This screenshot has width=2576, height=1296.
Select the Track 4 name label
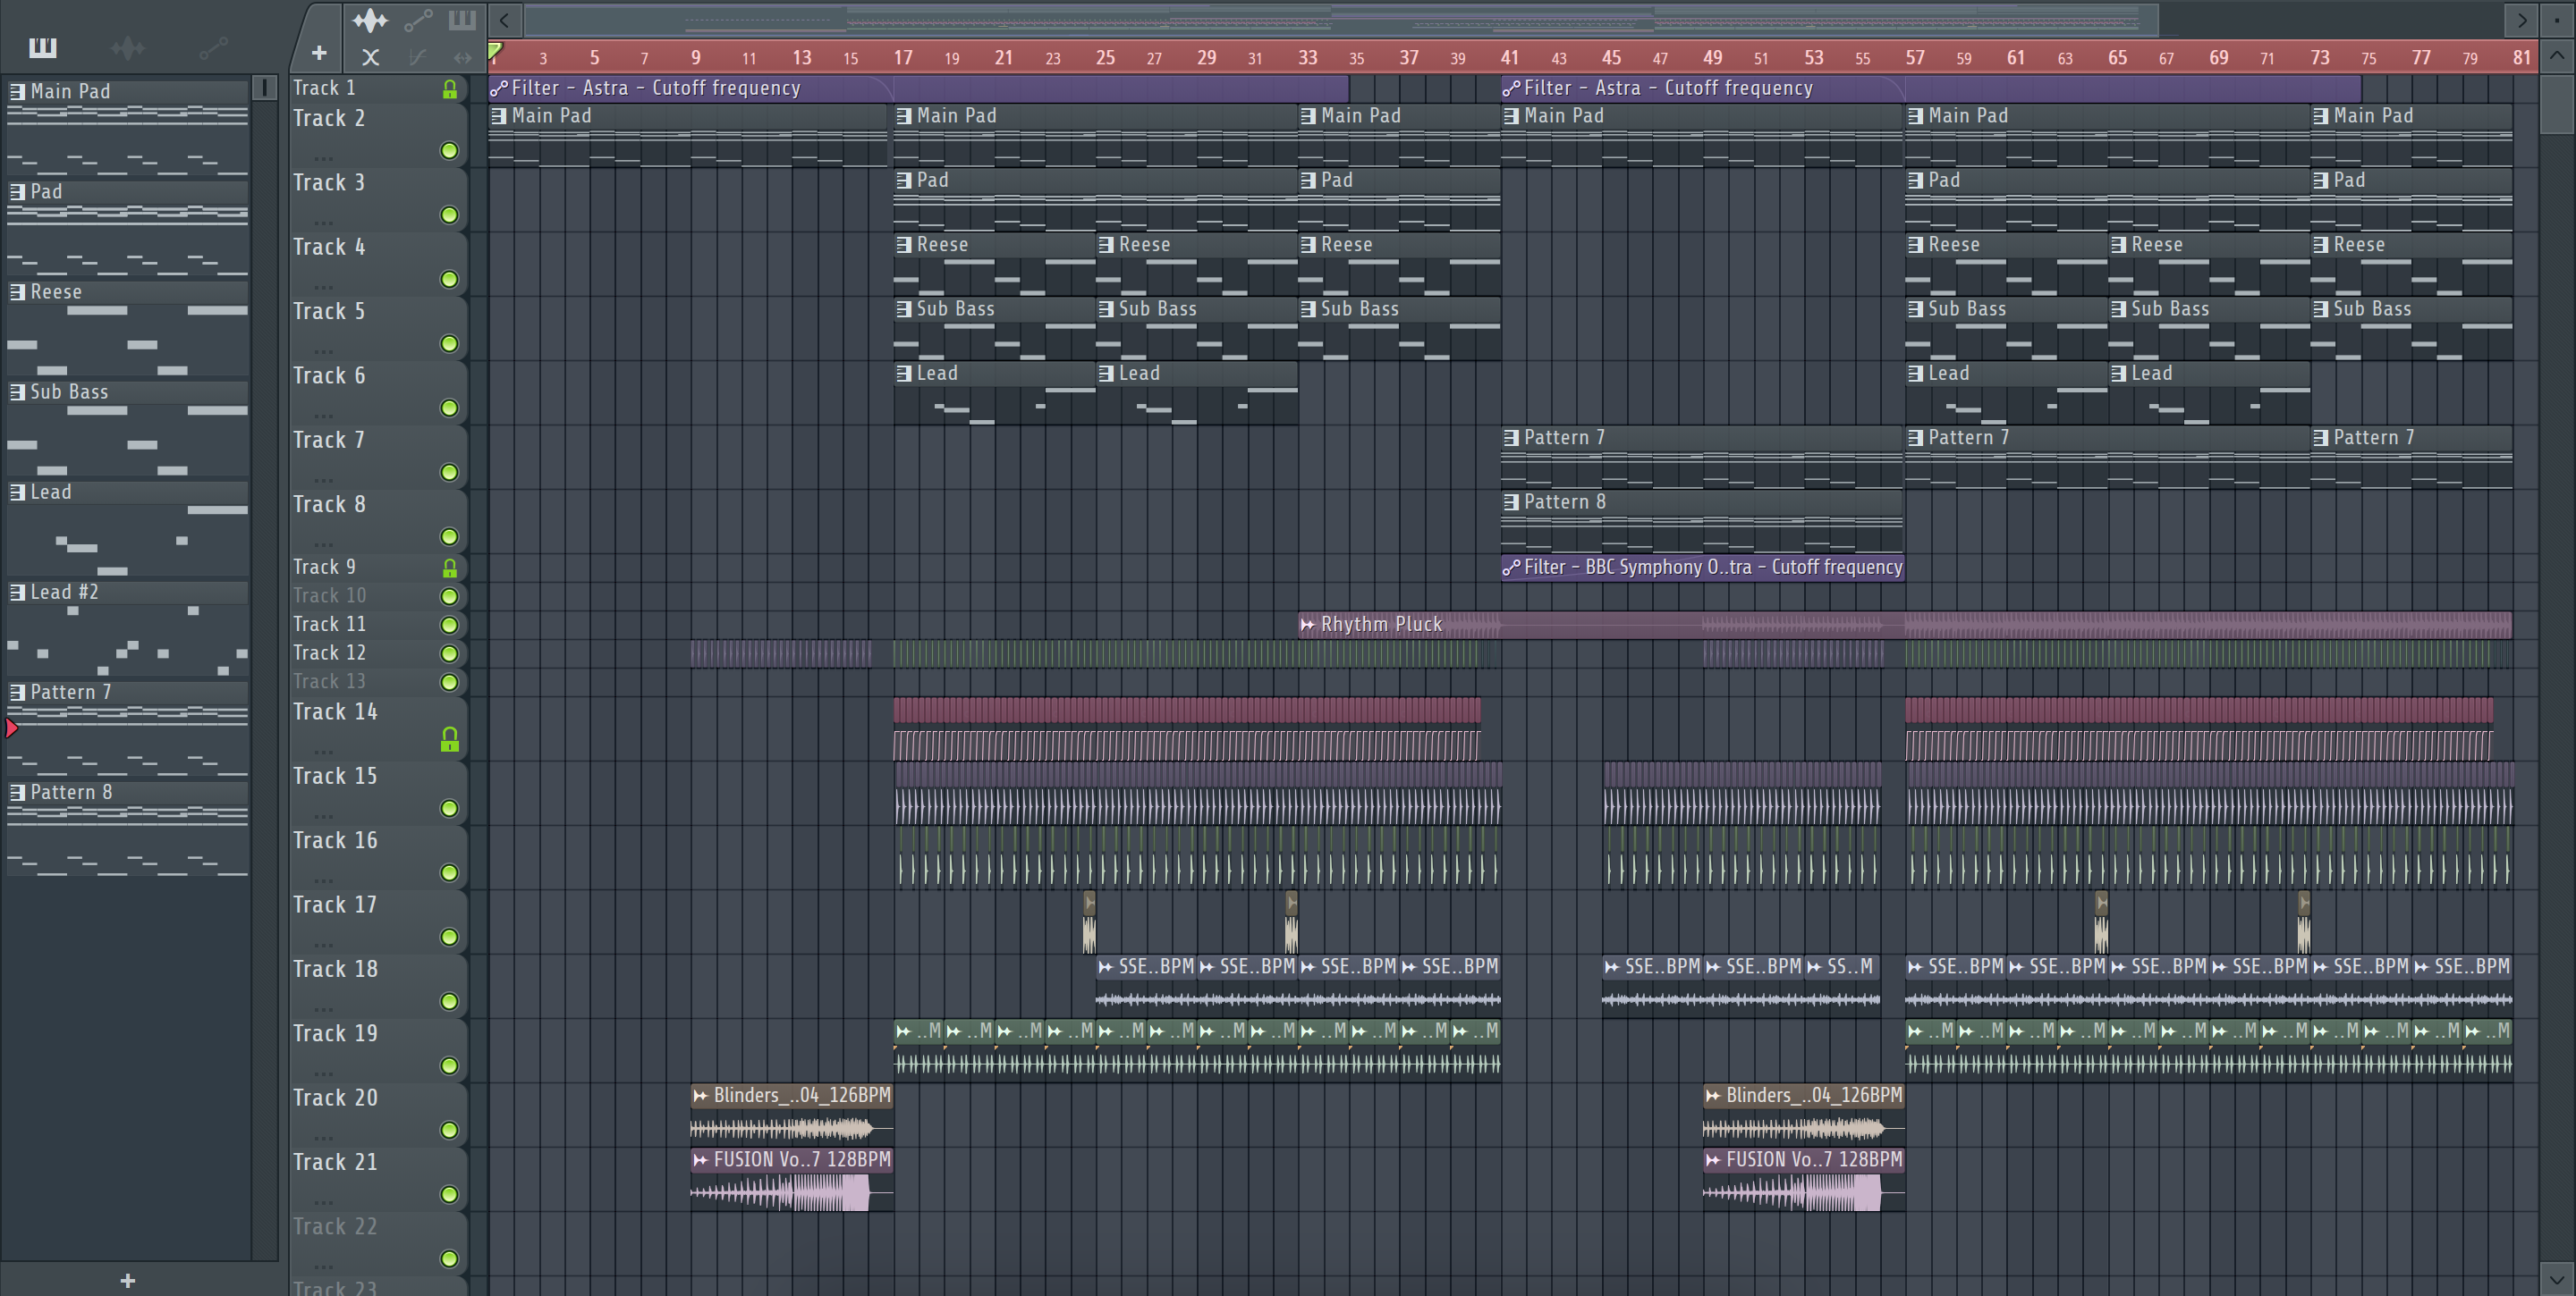[329, 247]
